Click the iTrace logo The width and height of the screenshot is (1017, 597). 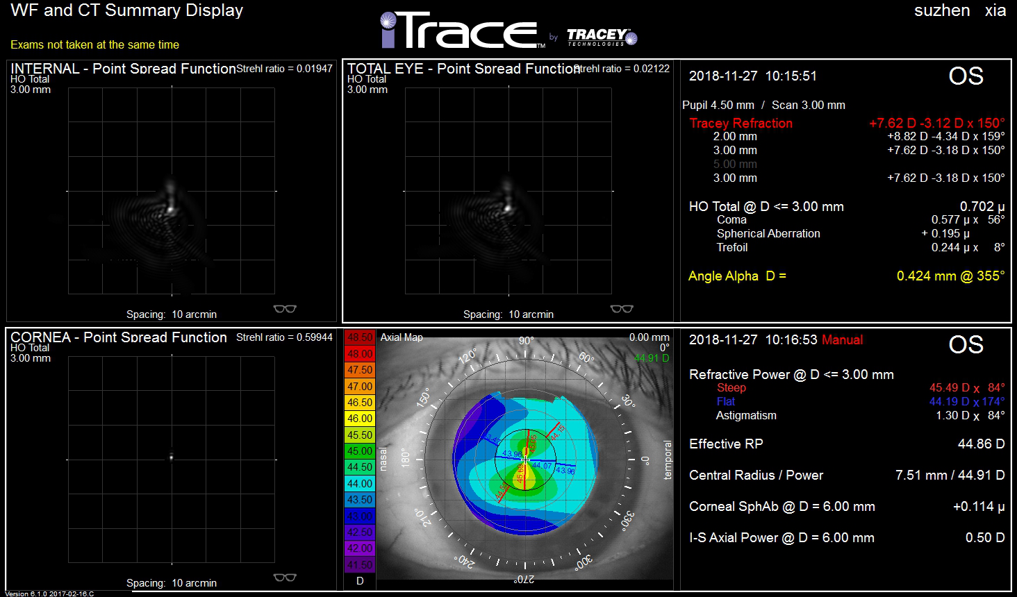click(463, 31)
